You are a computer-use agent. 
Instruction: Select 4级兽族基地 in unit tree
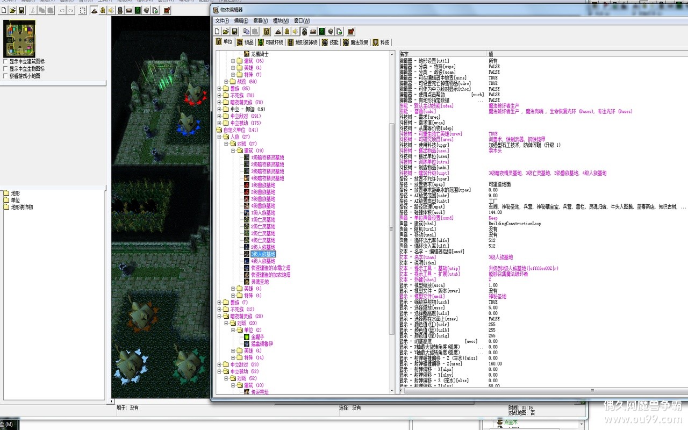(x=263, y=206)
